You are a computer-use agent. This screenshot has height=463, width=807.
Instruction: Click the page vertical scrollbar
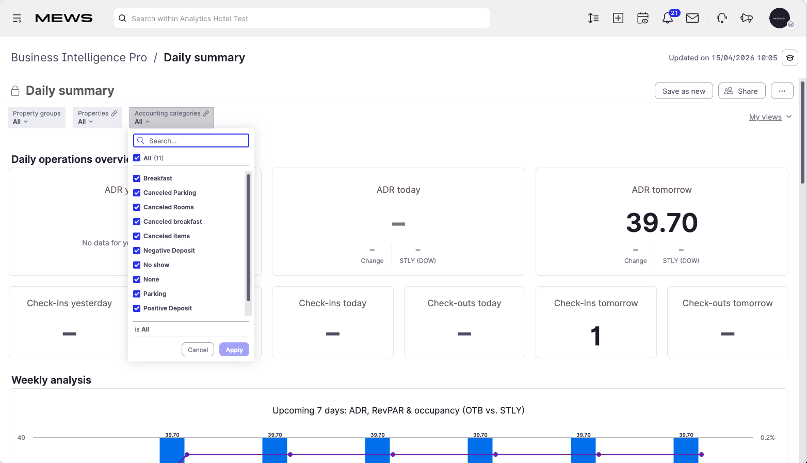(x=802, y=132)
